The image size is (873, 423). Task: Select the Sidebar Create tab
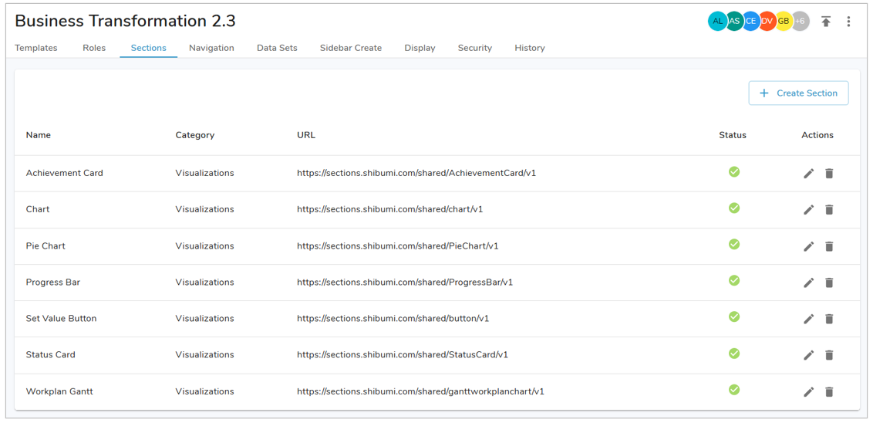351,48
